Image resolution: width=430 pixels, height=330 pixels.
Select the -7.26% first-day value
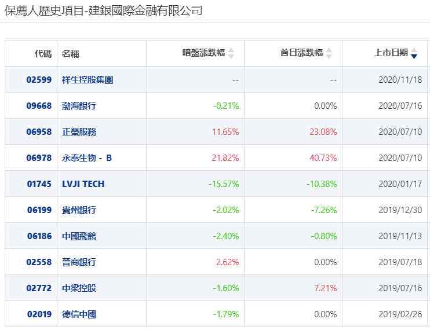tap(324, 210)
